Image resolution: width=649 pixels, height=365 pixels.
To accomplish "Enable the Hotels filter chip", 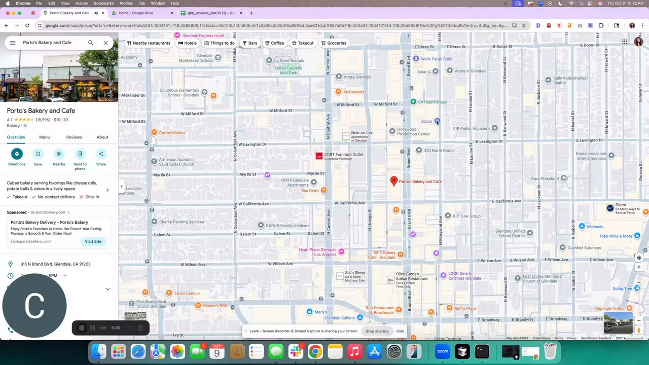I will pyautogui.click(x=187, y=43).
